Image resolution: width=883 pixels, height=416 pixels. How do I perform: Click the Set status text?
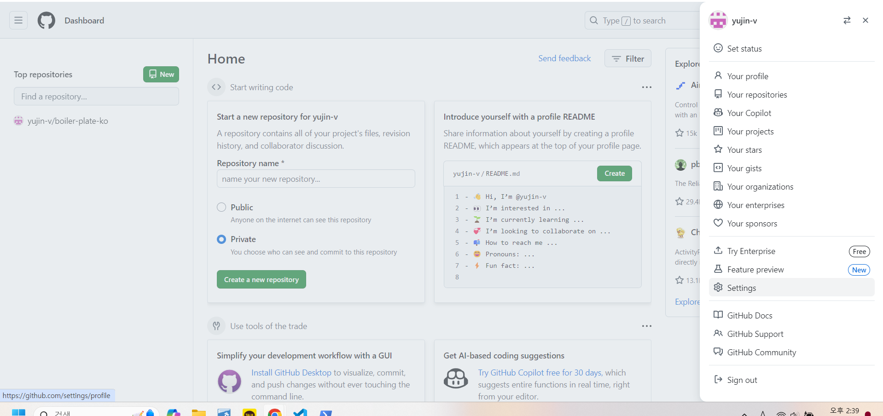tap(744, 48)
